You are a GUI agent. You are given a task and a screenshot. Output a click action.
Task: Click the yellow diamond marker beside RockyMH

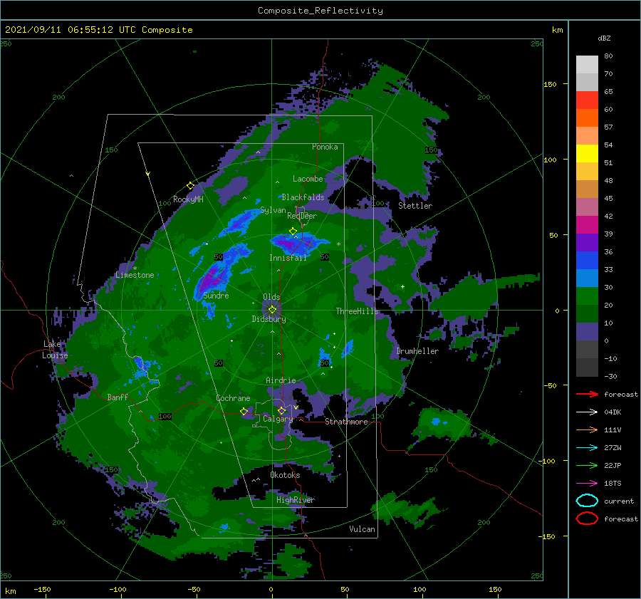click(190, 186)
